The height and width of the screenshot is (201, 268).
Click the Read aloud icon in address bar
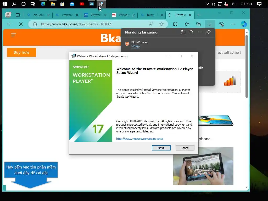151,24
